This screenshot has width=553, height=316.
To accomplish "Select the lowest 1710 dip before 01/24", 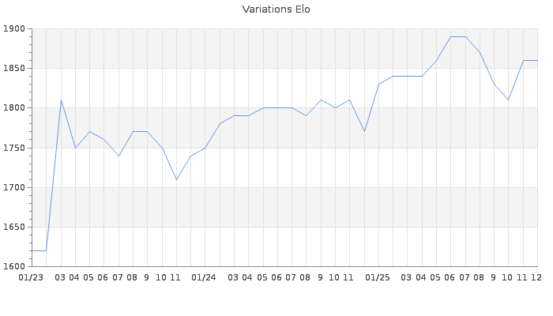I will click(x=176, y=179).
